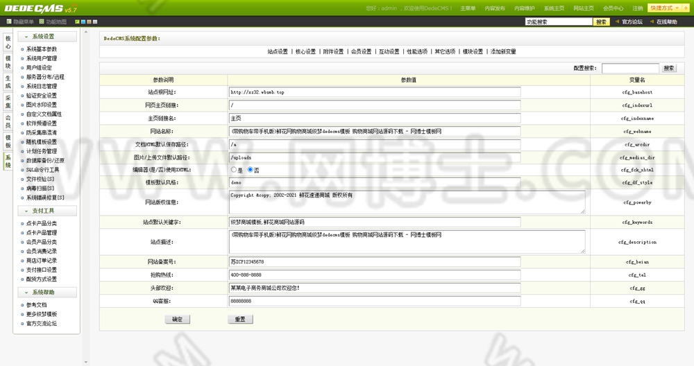The height and width of the screenshot is (366, 694).
Task: Select 否 for editor XHTML option
Action: [250, 170]
